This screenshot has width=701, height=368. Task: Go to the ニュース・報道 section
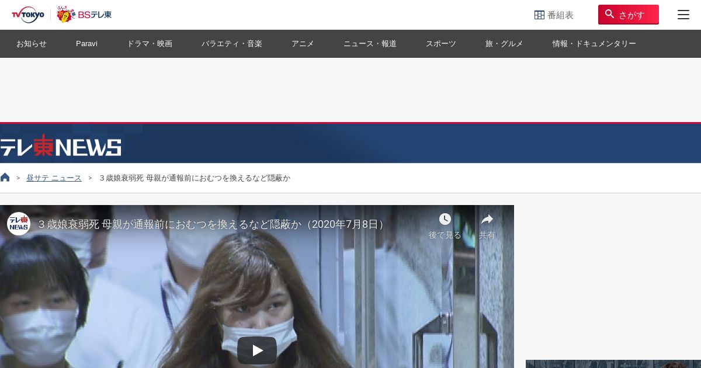(x=370, y=44)
